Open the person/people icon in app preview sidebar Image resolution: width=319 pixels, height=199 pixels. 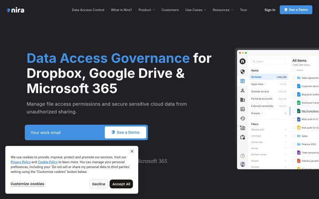pos(242,90)
